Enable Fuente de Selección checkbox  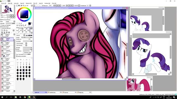tap(1, 28)
